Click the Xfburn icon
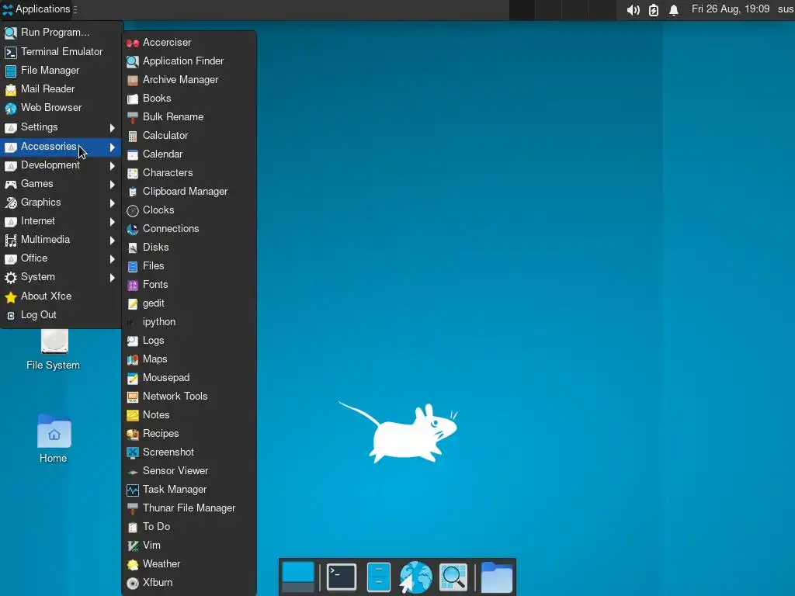Screen dimensions: 795x596 point(132,584)
